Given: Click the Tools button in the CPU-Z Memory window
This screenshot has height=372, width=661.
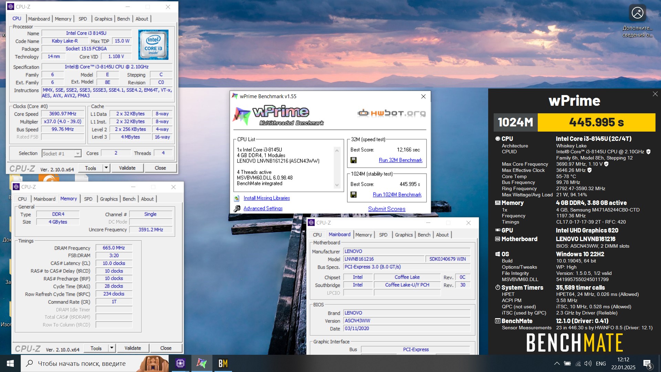Looking at the screenshot, I should click(96, 348).
